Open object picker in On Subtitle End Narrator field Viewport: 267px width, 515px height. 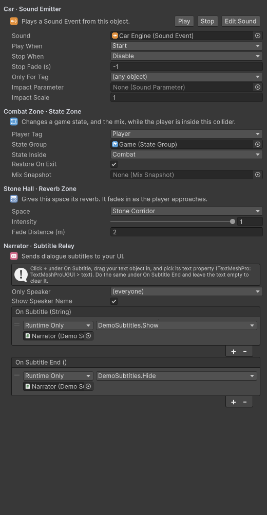[x=88, y=386]
